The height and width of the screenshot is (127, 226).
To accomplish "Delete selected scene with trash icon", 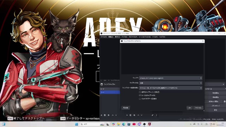I will [x=105, y=115].
